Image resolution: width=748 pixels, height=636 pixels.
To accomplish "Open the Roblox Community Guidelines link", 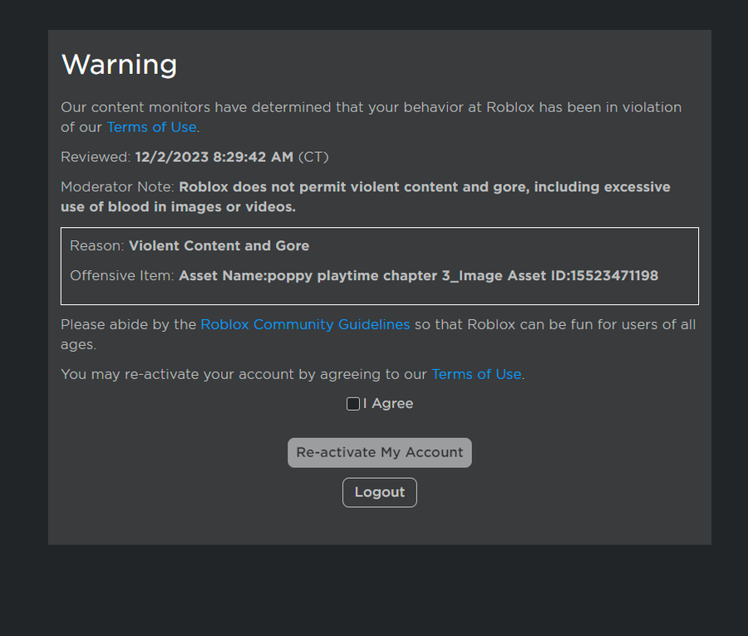I will [305, 324].
